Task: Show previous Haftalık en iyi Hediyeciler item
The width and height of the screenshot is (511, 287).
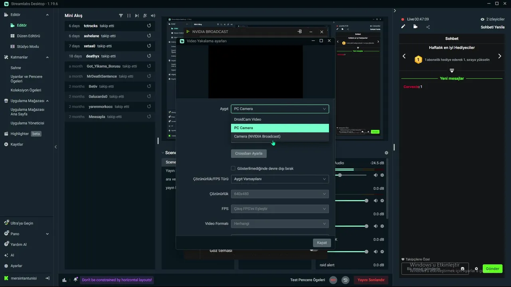Action: [404, 56]
